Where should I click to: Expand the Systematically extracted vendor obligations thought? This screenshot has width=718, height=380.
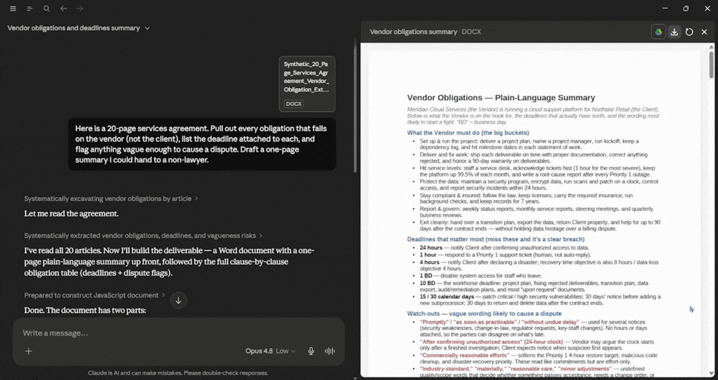[x=143, y=236]
